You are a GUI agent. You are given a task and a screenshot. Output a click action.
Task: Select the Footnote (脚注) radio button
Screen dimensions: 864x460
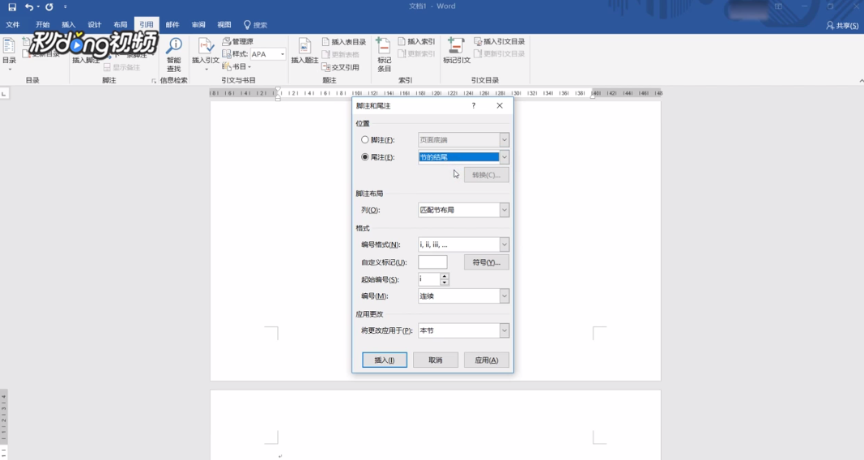click(364, 140)
